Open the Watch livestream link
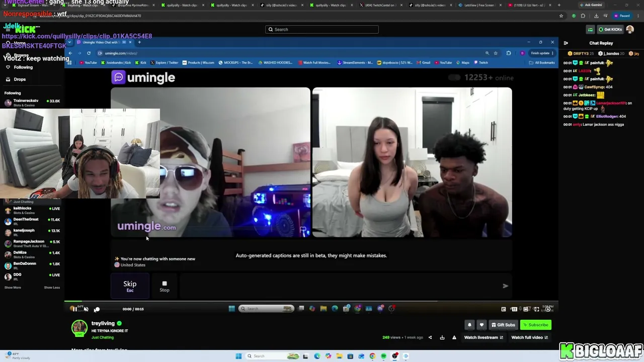 pos(483,337)
